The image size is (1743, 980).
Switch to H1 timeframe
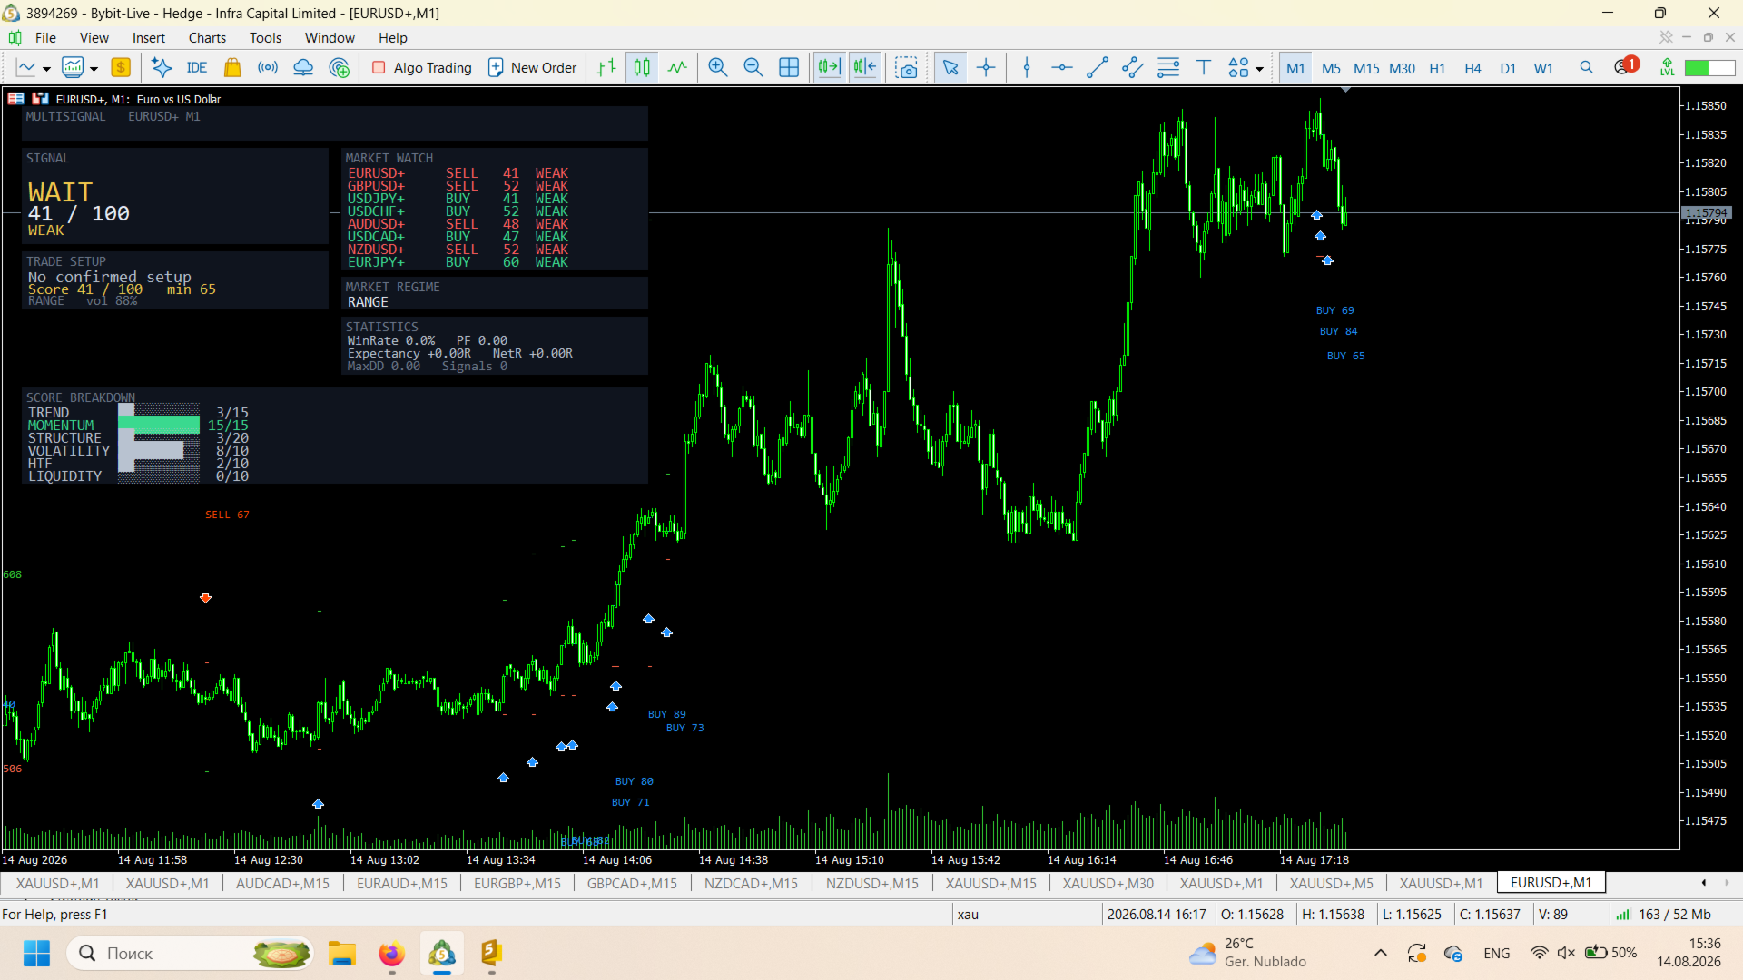pyautogui.click(x=1437, y=68)
